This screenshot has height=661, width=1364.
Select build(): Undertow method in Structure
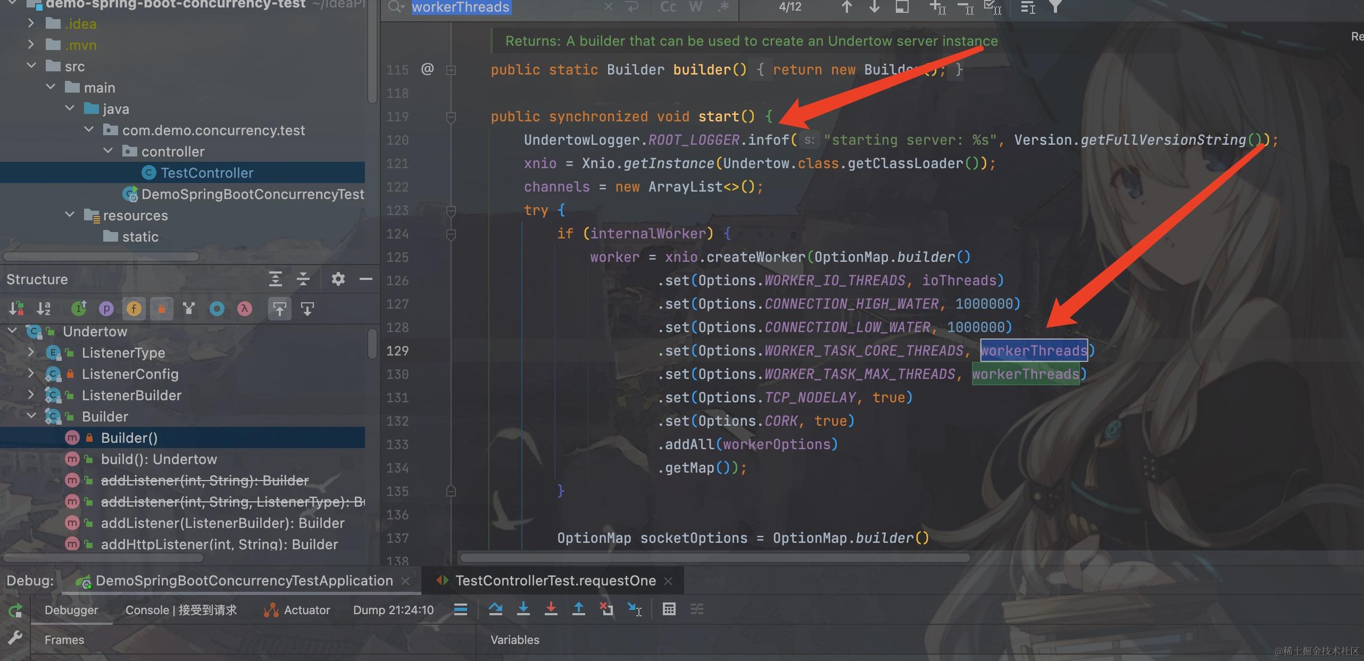159,459
